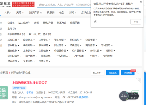Expand the 组织机构 filter dropdown
The image size is (146, 105).
(76, 40)
